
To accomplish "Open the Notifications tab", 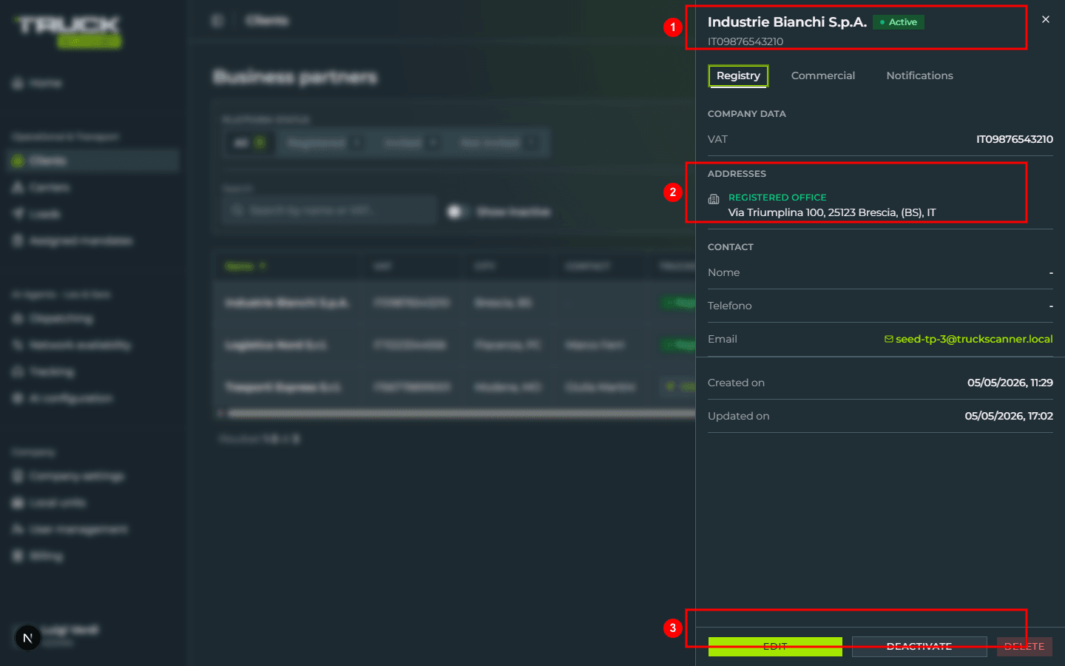I will point(919,75).
